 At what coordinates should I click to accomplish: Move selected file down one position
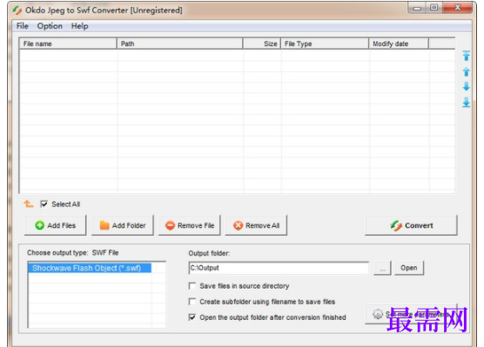point(466,87)
